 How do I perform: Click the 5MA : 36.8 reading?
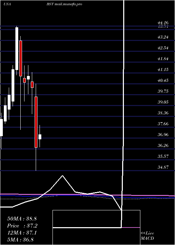20,240
